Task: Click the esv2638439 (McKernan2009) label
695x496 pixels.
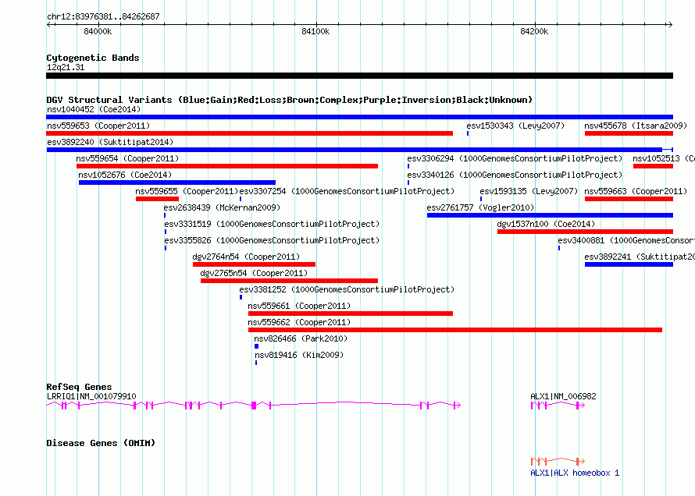Action: (x=222, y=207)
